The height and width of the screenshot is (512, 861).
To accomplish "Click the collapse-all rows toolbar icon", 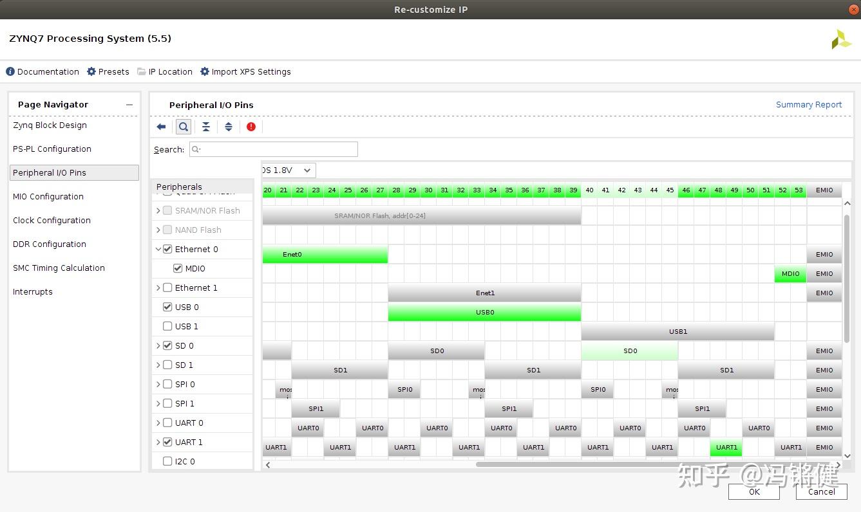I will tap(205, 127).
